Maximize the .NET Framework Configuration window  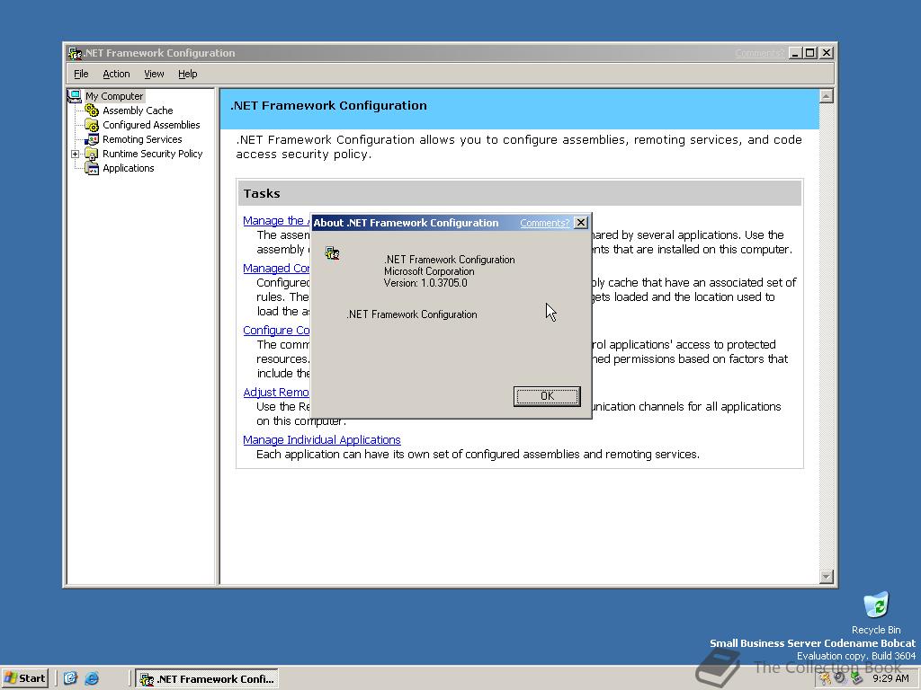(810, 53)
